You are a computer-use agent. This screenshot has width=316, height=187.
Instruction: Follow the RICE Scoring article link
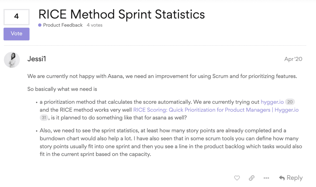click(x=216, y=110)
